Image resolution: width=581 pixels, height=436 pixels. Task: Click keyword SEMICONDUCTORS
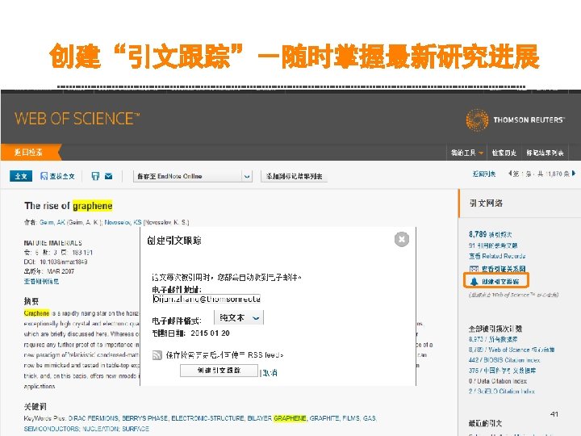[51, 429]
